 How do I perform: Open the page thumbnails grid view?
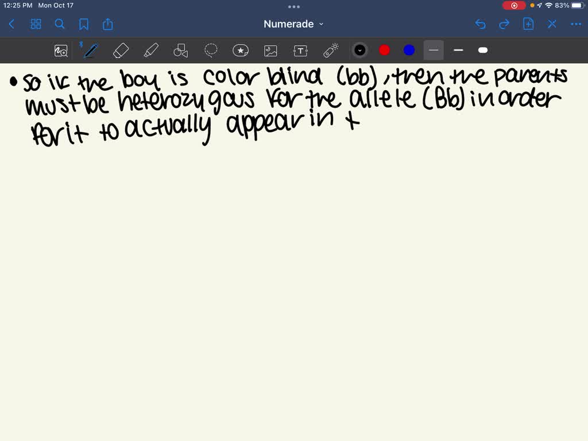click(x=36, y=24)
